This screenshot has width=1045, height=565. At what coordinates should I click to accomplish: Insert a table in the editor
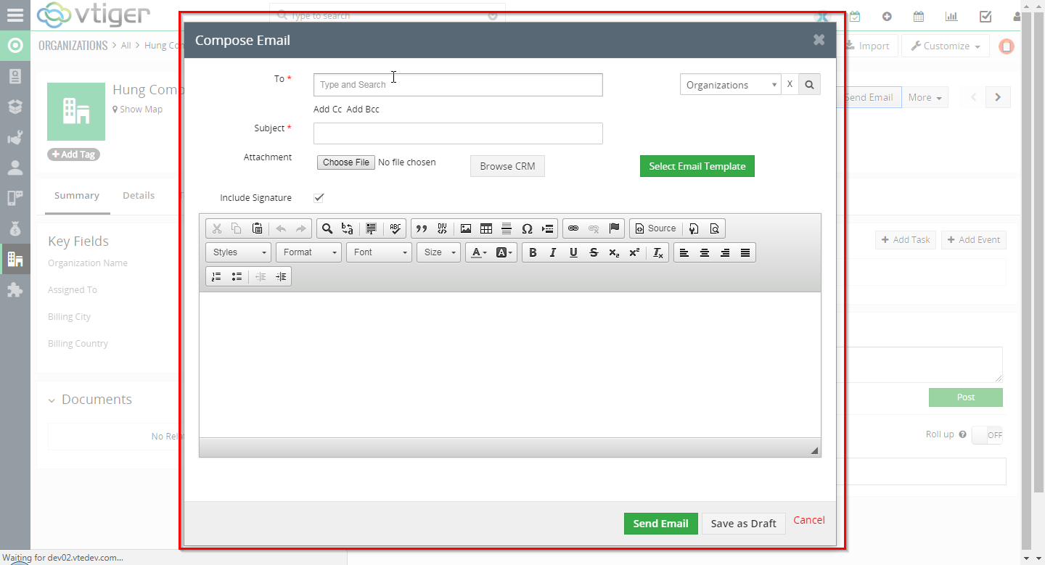point(486,228)
